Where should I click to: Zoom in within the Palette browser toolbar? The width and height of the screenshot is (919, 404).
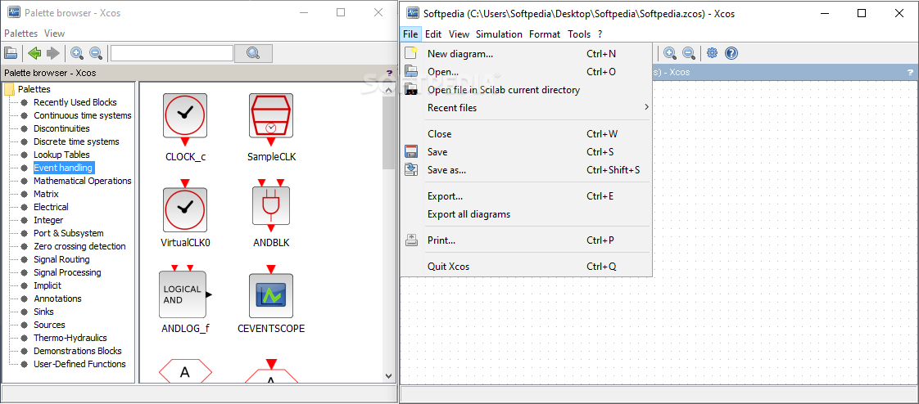point(77,53)
